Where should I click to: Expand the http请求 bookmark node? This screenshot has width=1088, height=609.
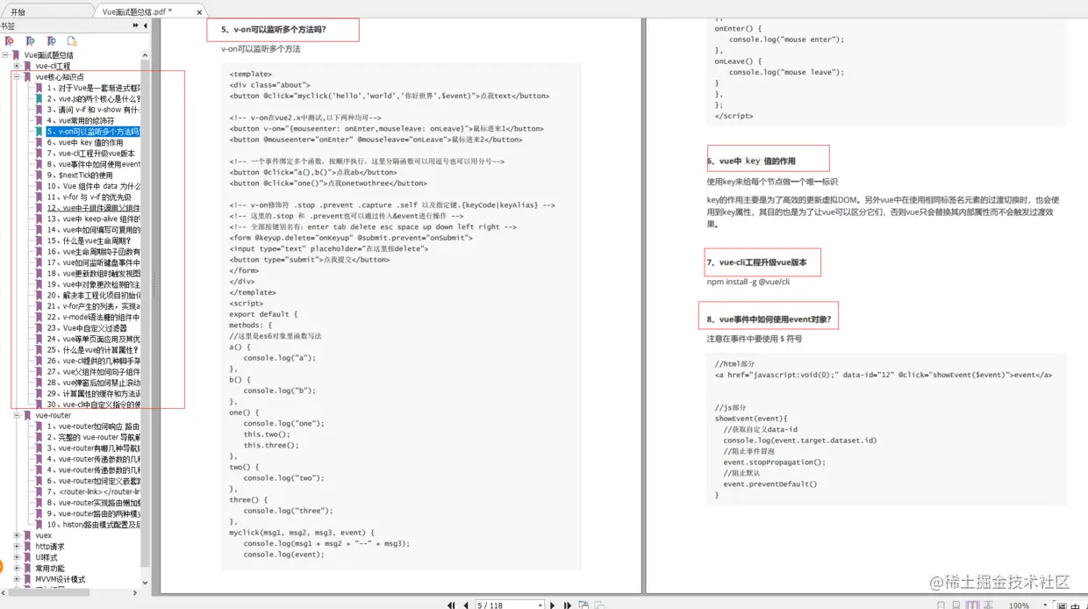[x=17, y=546]
